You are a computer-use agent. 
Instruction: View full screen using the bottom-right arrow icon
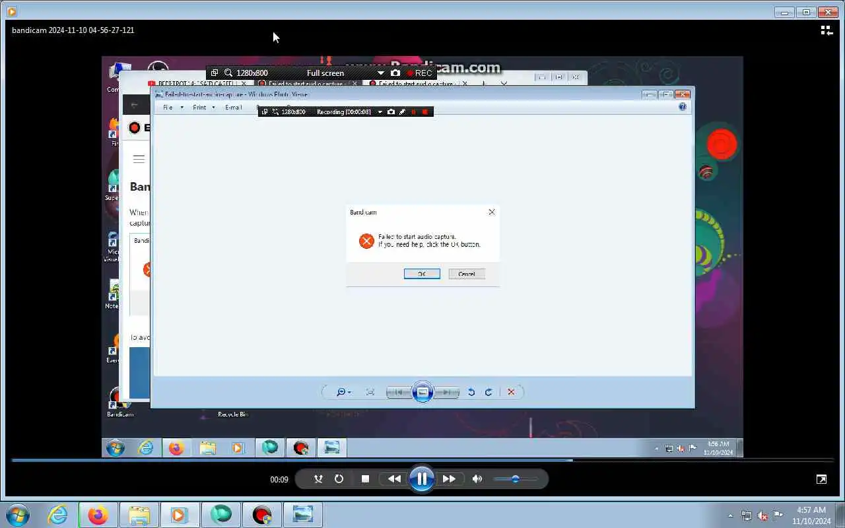[x=821, y=479]
